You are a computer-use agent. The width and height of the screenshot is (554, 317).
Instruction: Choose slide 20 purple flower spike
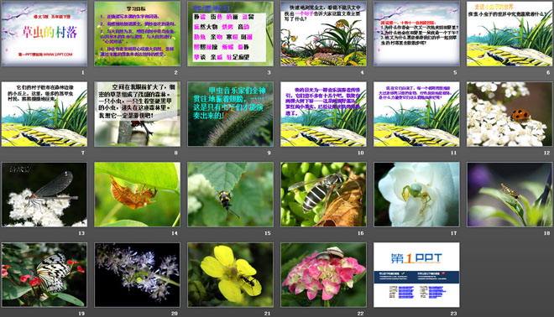[137, 274]
